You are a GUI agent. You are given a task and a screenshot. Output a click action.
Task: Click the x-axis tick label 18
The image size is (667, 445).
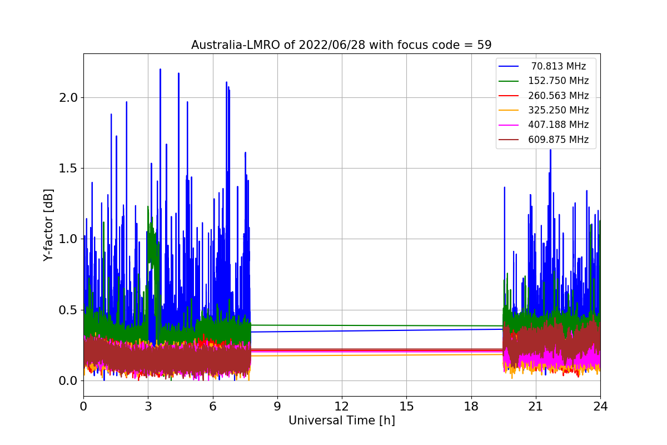coord(471,406)
